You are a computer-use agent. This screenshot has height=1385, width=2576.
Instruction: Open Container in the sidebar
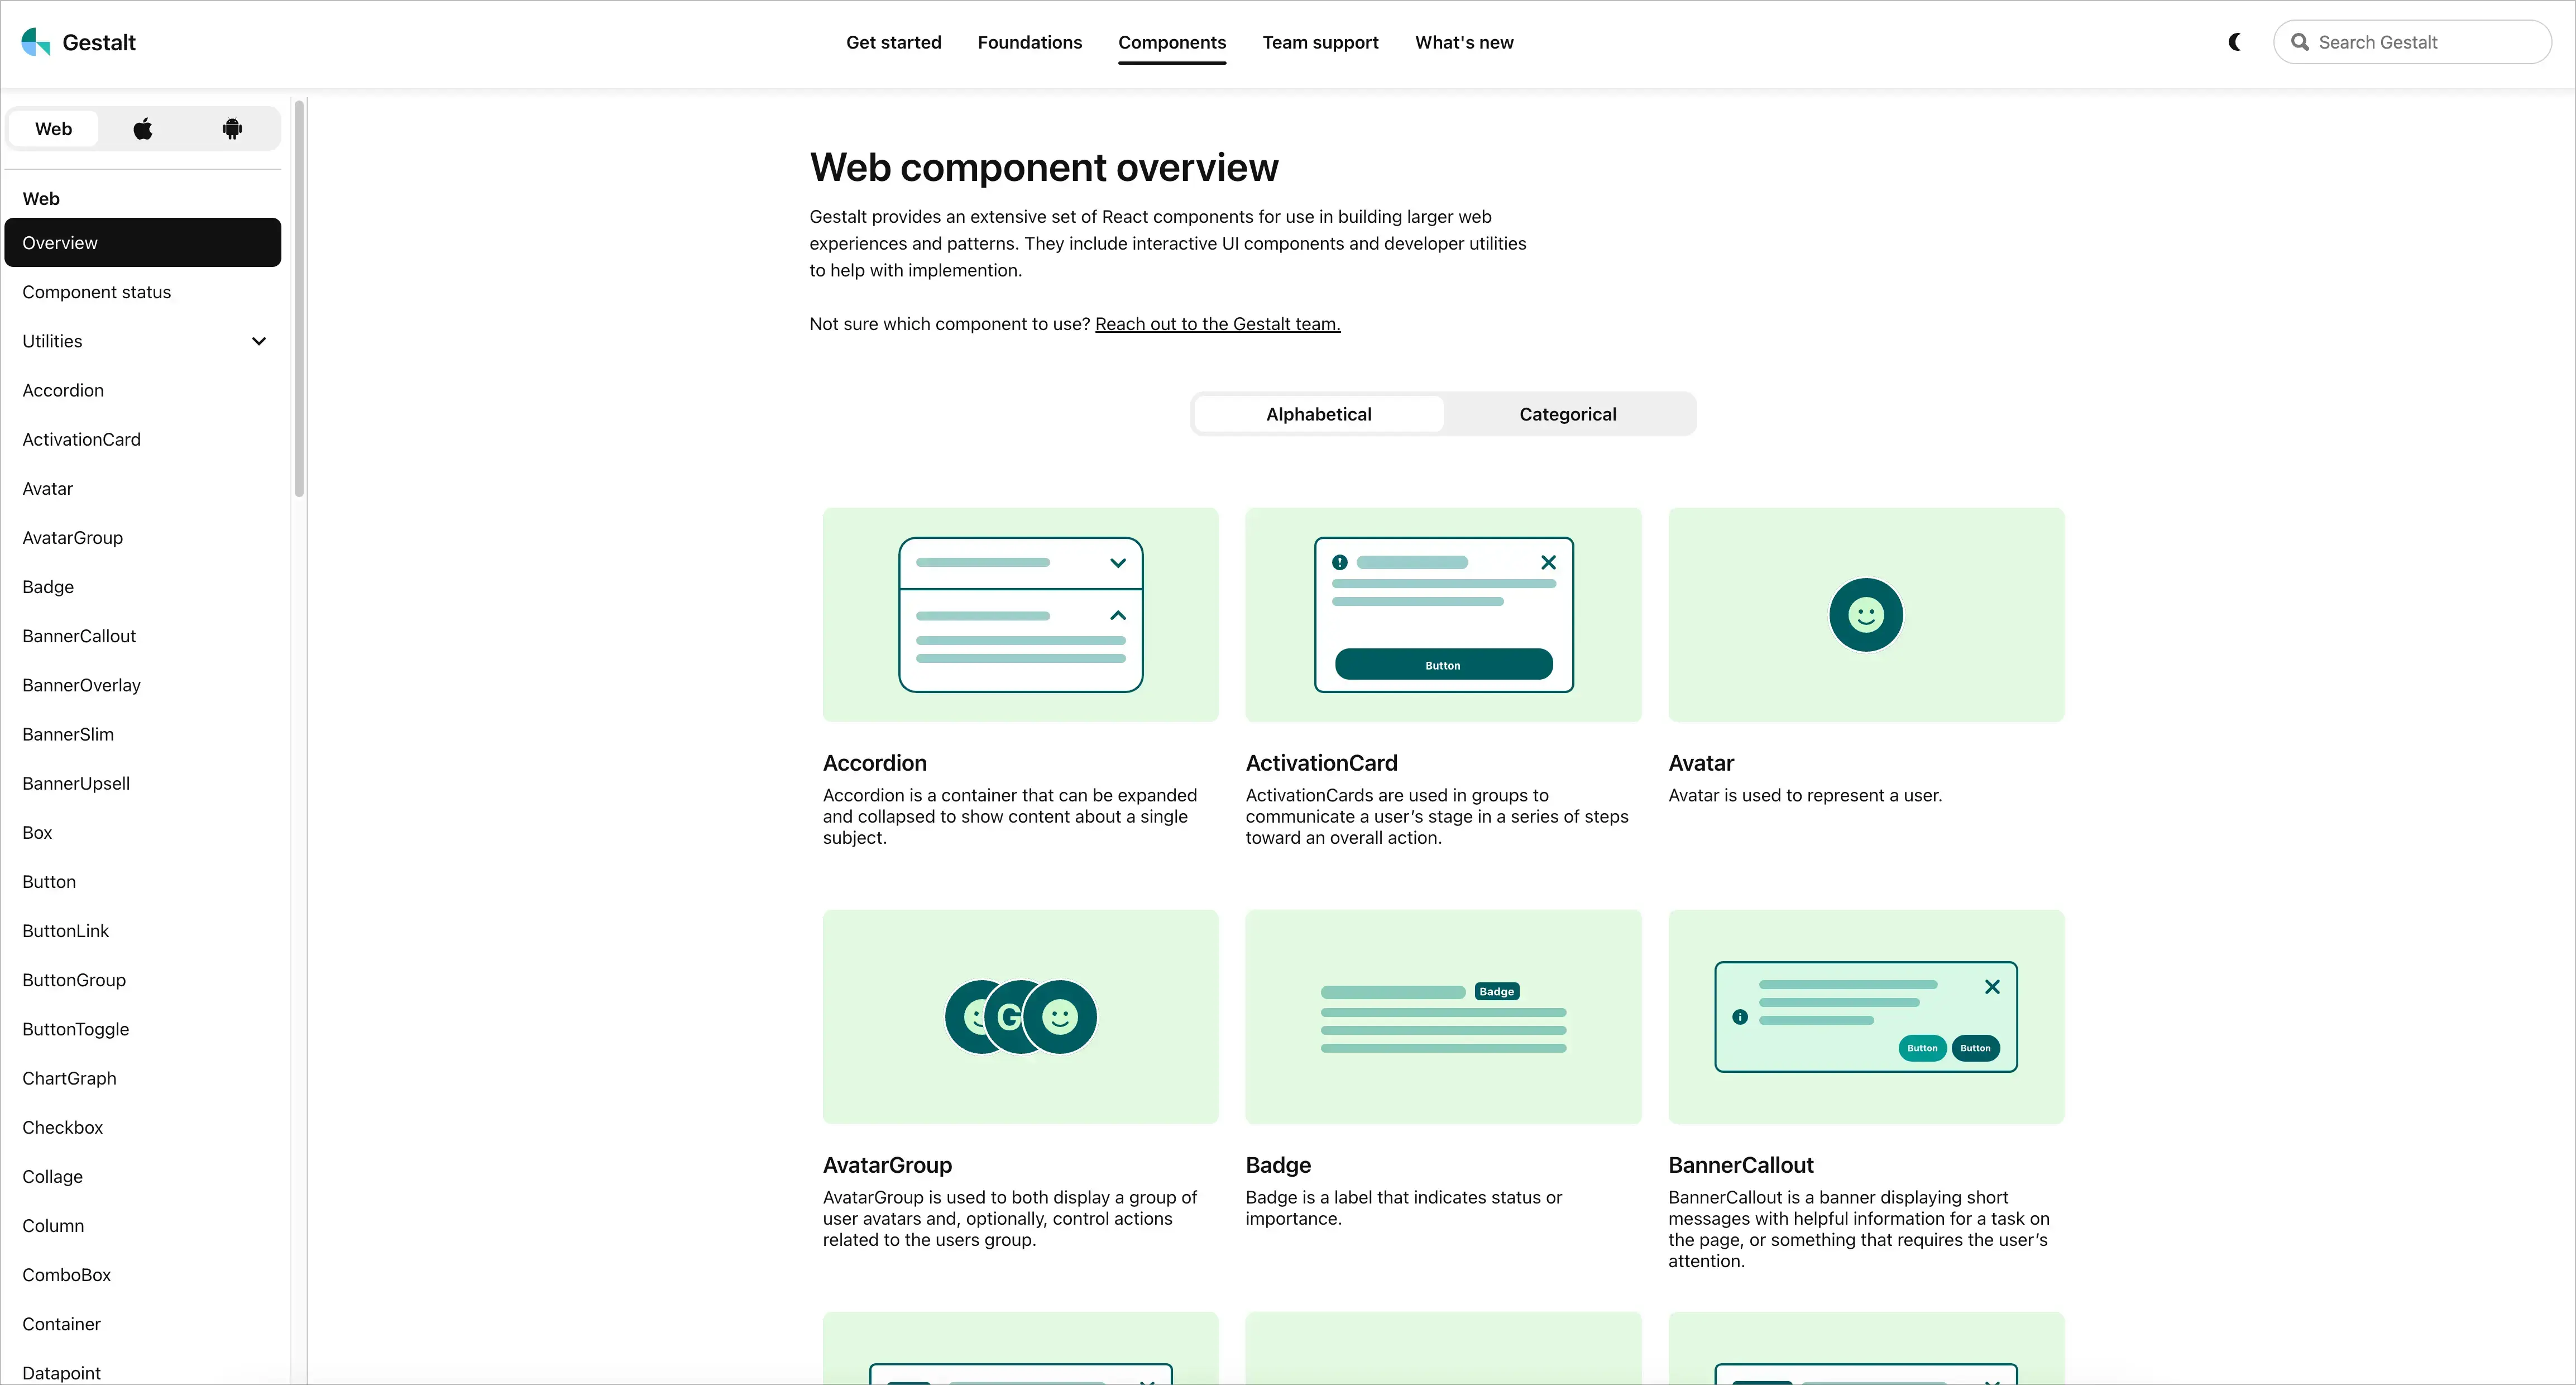[143, 1324]
